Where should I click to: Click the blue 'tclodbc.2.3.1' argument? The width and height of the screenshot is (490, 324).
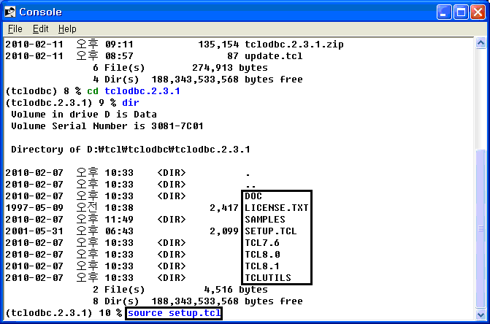[x=142, y=91]
